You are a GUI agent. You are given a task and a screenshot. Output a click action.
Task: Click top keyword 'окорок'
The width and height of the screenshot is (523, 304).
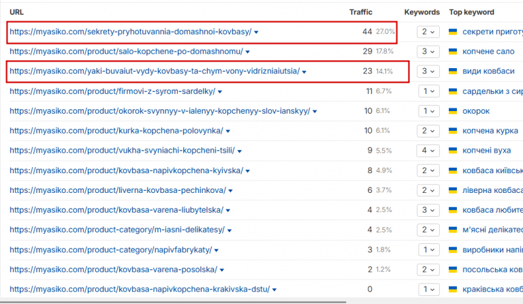coord(476,111)
